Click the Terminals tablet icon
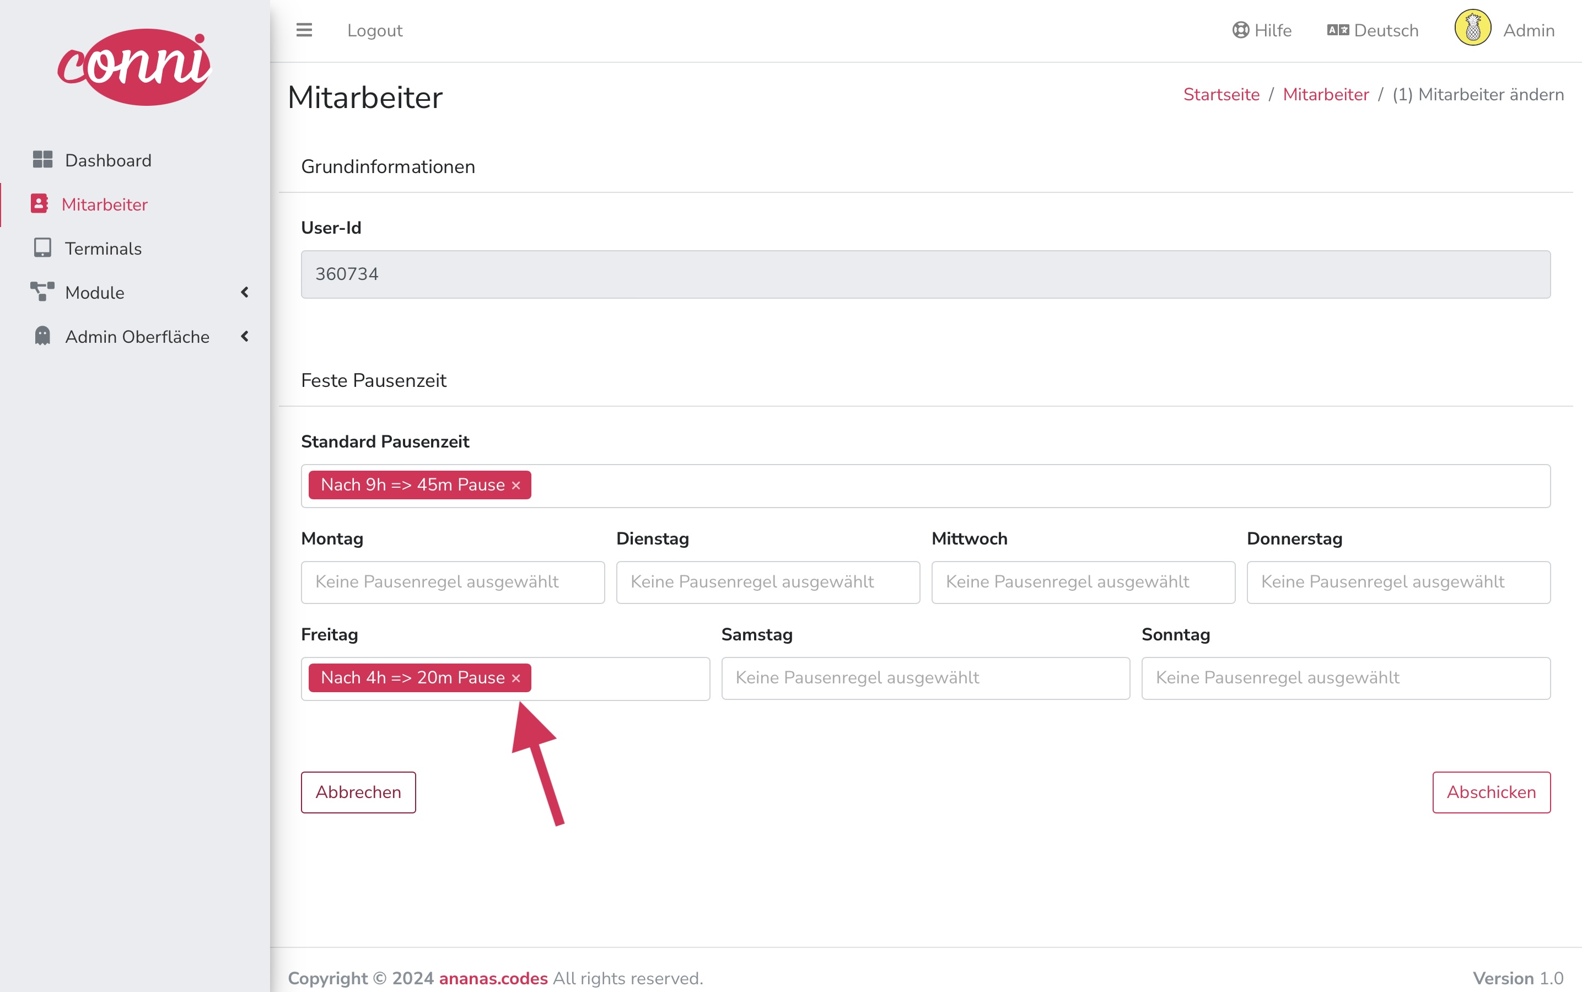Viewport: 1582px width, 992px height. pyautogui.click(x=42, y=248)
